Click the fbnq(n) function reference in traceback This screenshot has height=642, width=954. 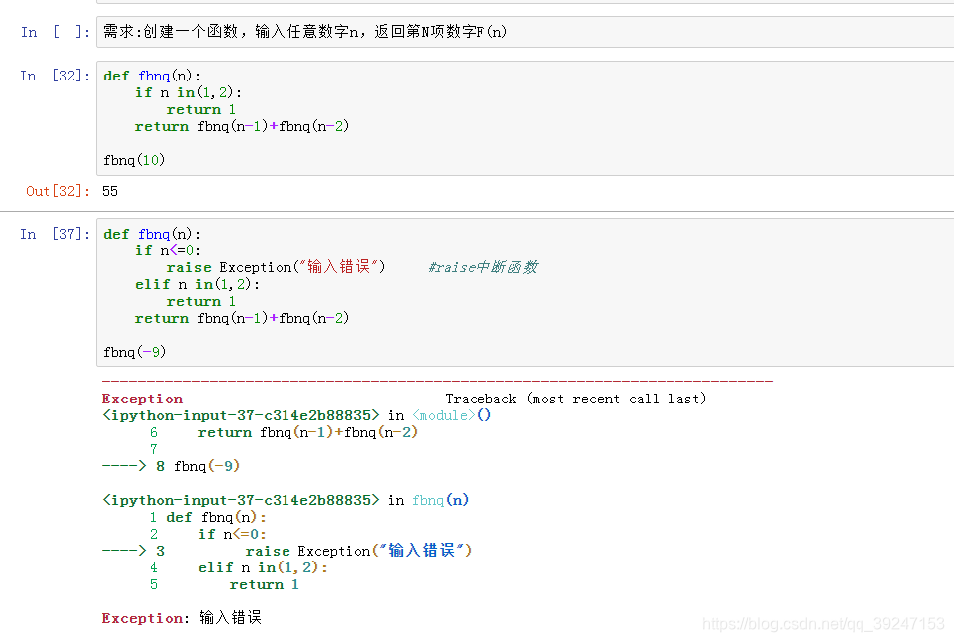click(440, 500)
